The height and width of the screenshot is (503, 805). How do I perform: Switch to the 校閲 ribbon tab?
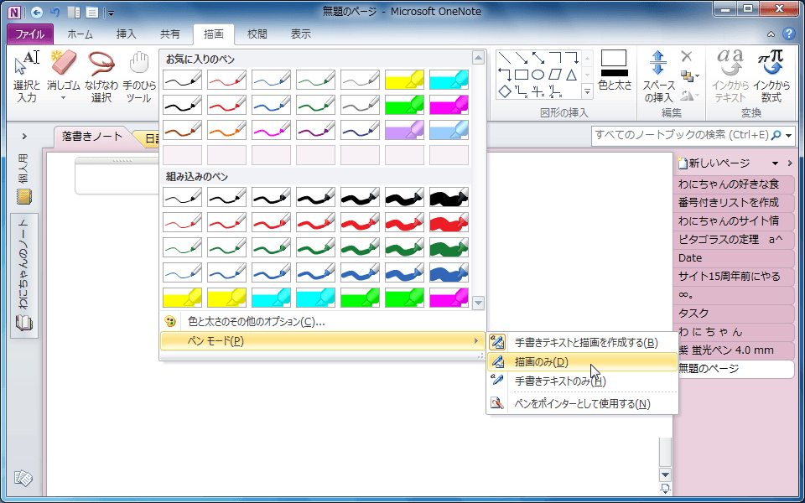[257, 34]
